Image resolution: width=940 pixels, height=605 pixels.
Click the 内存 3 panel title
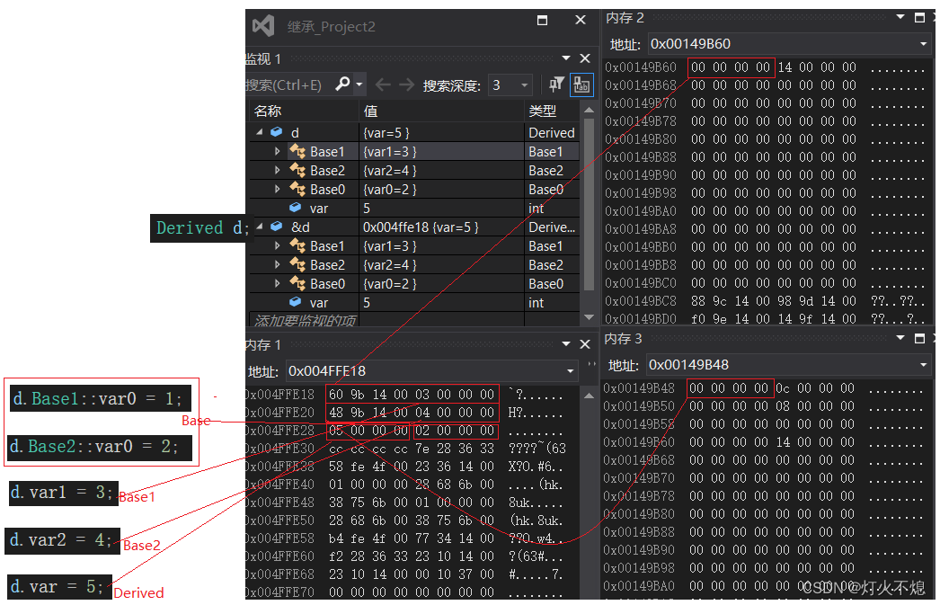pos(623,339)
